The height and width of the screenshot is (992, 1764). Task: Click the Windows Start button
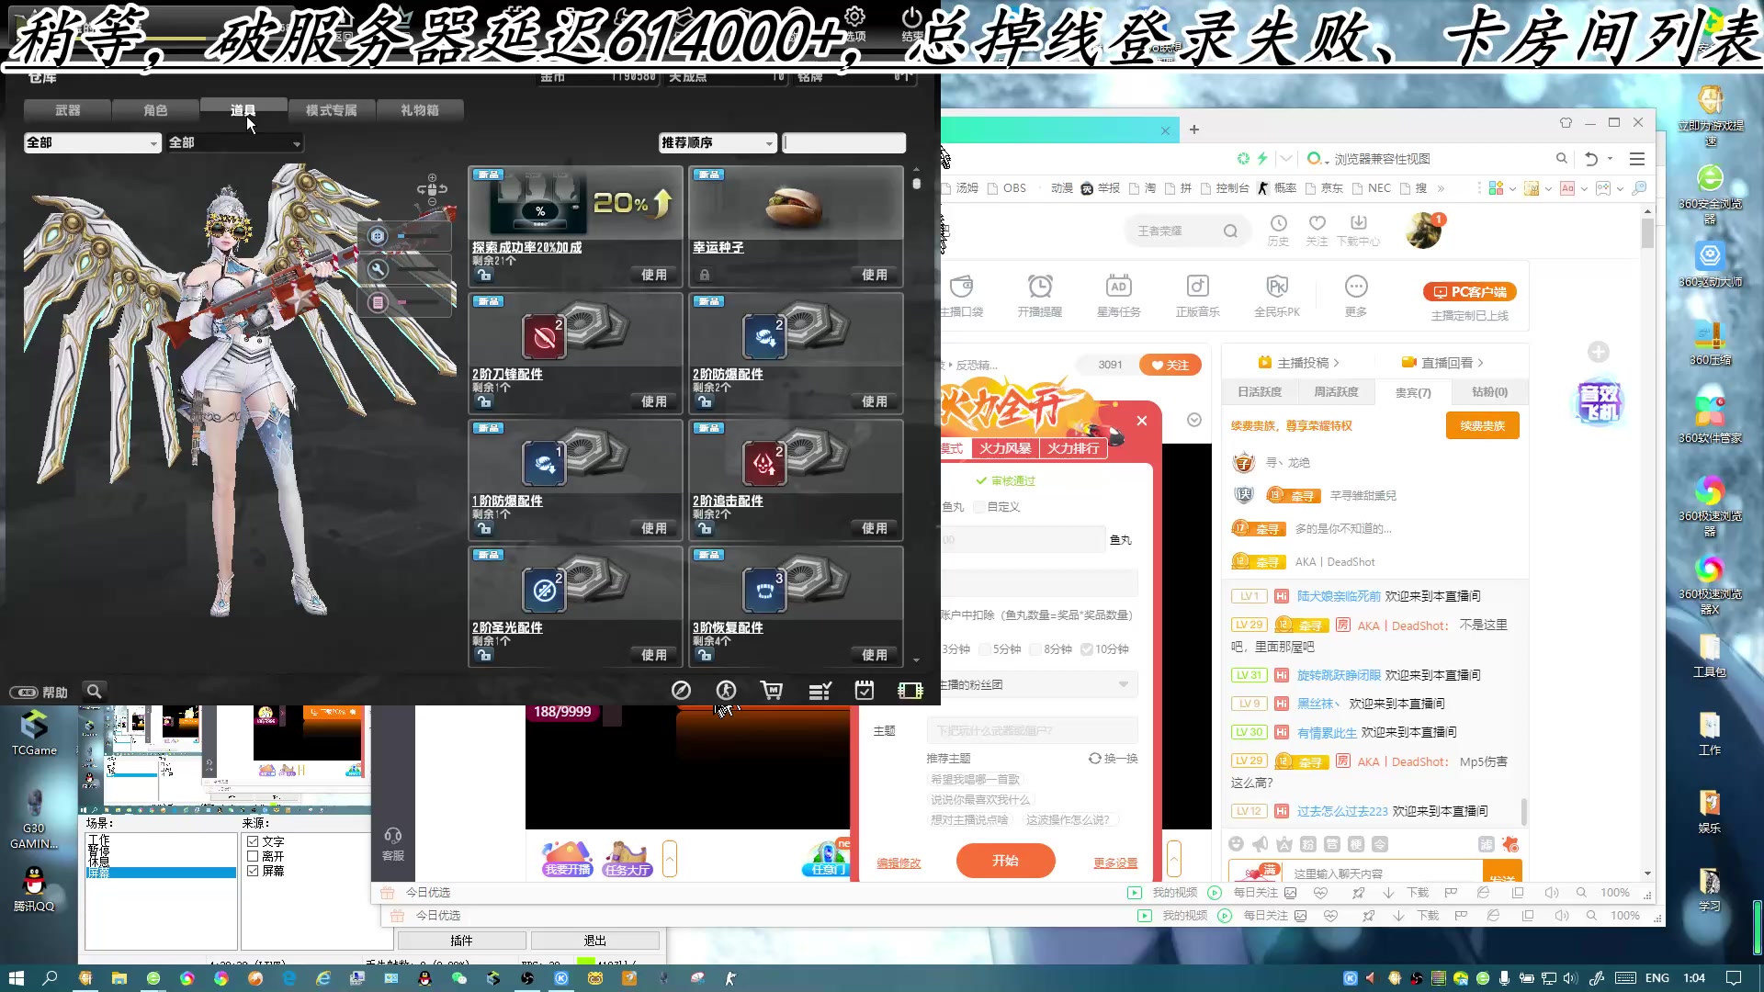click(16, 978)
